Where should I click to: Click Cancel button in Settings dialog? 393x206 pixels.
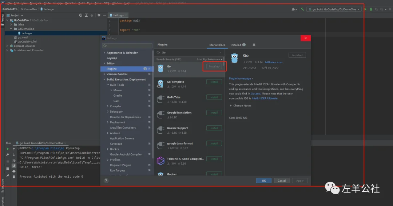(282, 181)
